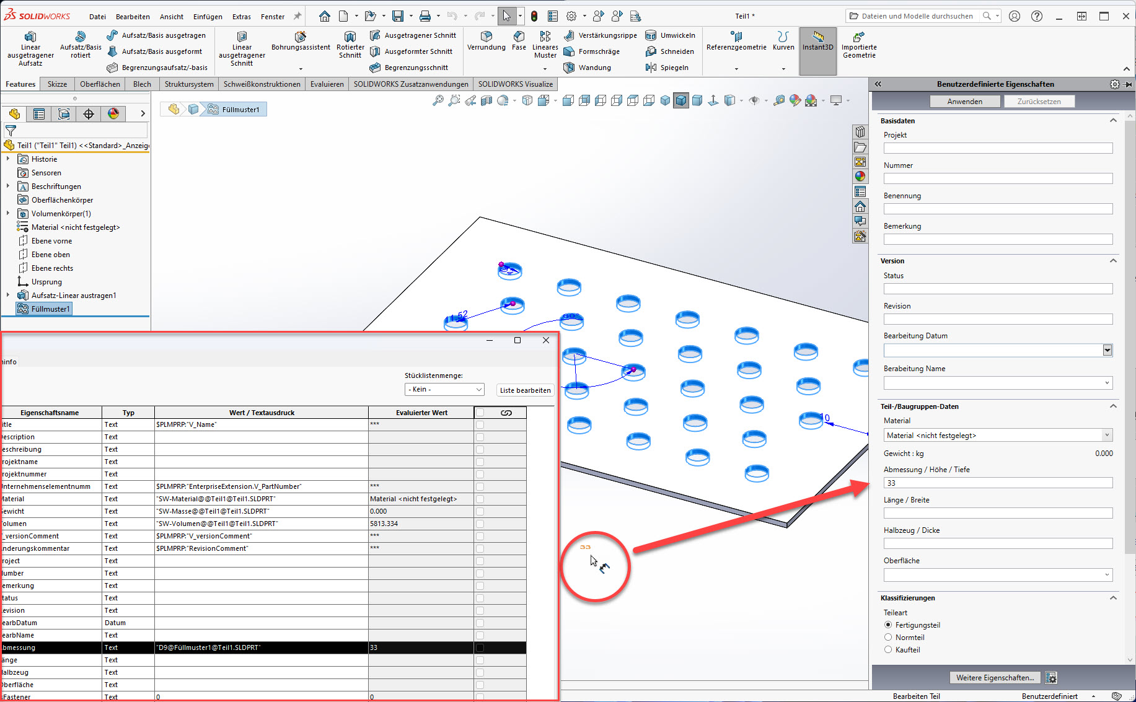Activate the Verrundung tool
Image resolution: width=1136 pixels, height=702 pixels.
coord(487,41)
